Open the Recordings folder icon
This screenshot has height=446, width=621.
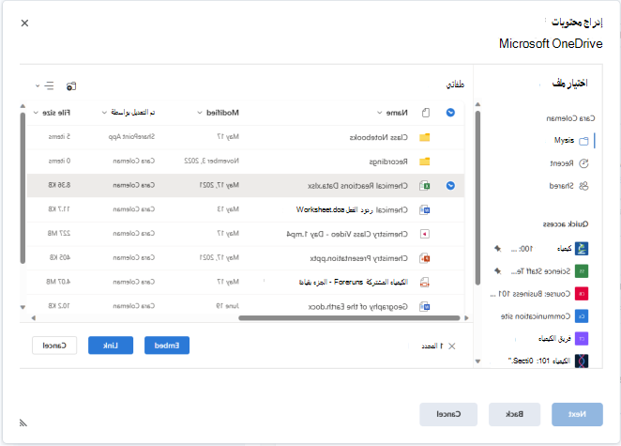[425, 161]
